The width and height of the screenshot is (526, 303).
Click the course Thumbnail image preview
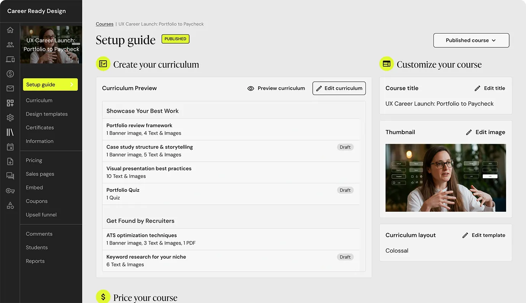(445, 178)
